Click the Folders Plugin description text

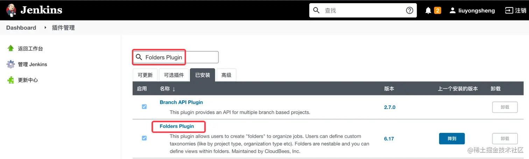[x=269, y=144]
